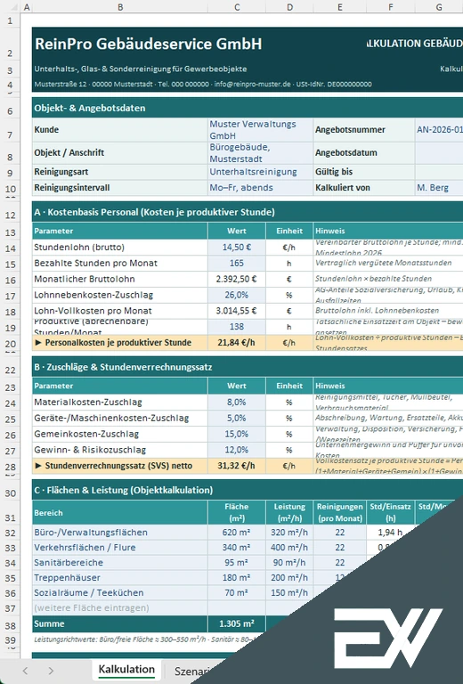
Task: Select the Gewinn 12,0% cell
Action: pyautogui.click(x=237, y=450)
